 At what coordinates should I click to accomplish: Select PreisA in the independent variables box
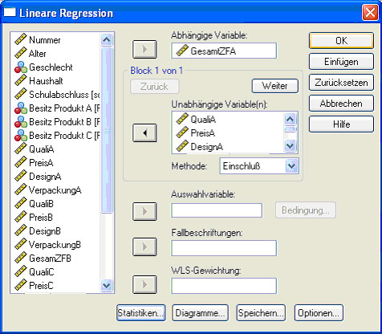click(x=202, y=132)
